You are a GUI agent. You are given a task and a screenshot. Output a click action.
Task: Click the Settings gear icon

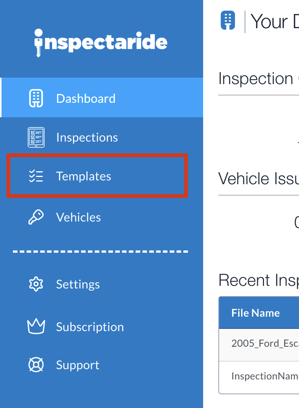click(x=36, y=284)
